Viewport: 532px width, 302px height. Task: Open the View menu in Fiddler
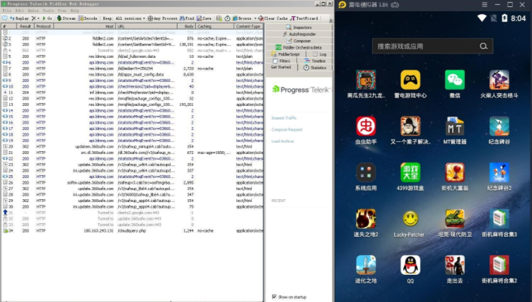(62, 10)
